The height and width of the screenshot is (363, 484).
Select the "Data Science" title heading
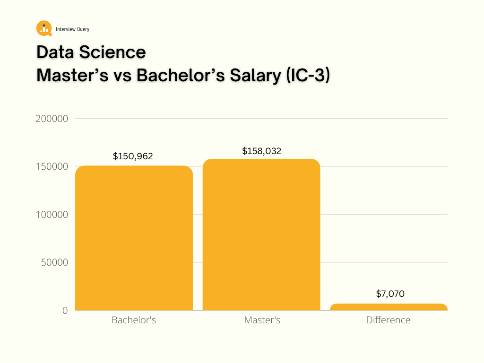point(91,52)
